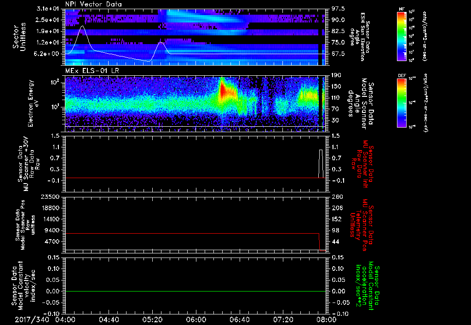Click the red step drop in scanner position plot
The width and height of the screenshot is (471, 325).
tap(319, 241)
